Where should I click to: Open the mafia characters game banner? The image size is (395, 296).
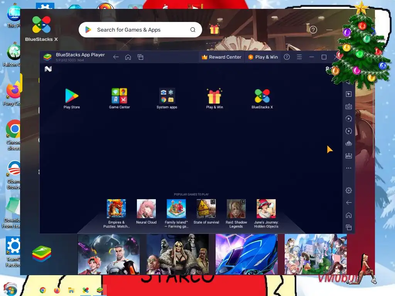[177, 254]
